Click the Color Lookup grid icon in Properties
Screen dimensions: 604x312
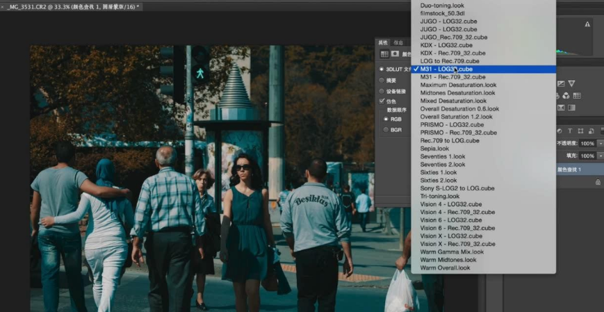coord(384,54)
